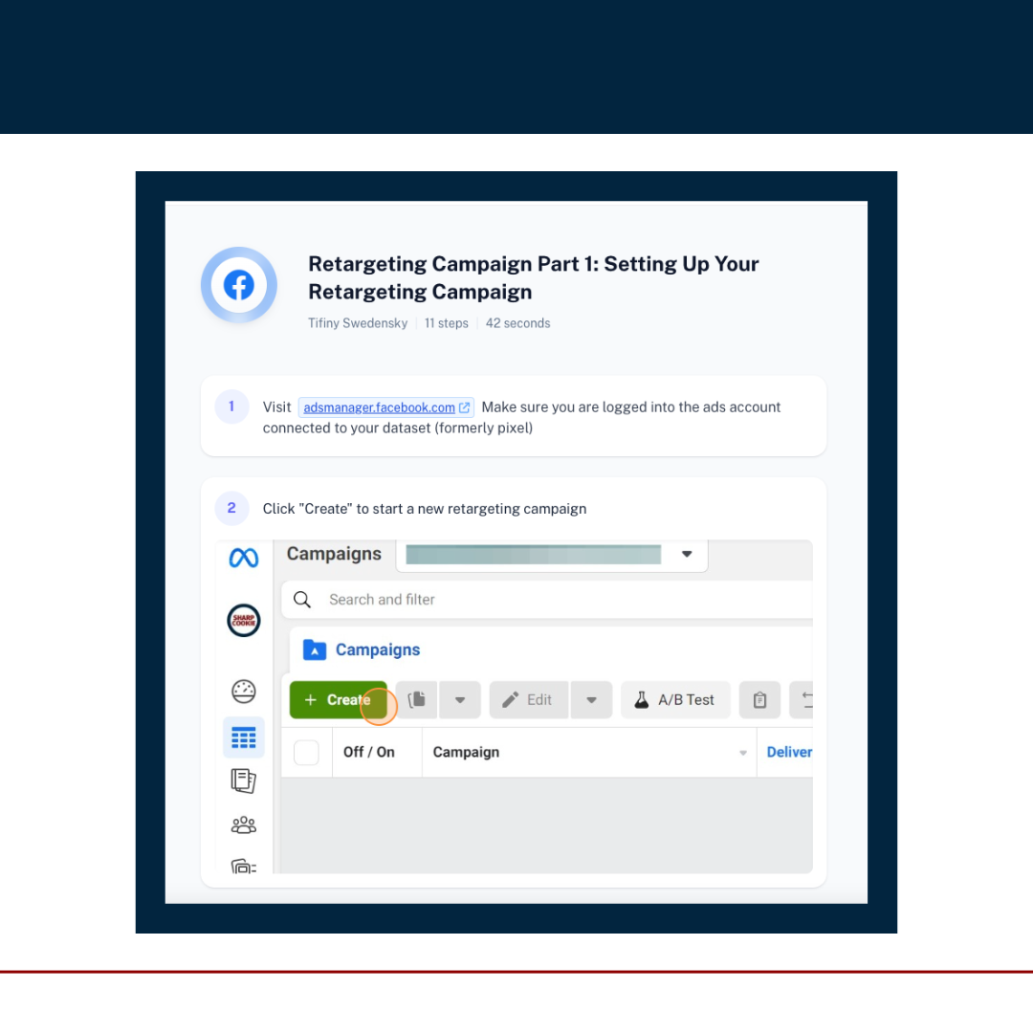
Task: Select the Campaigns table grid icon
Action: [244, 737]
